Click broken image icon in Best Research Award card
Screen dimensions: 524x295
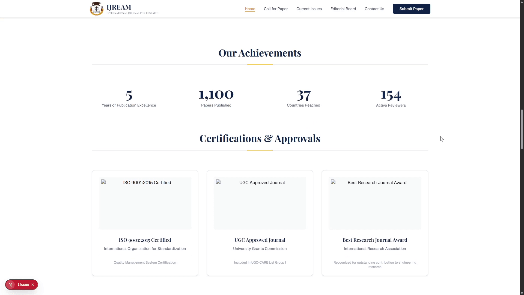(333, 182)
